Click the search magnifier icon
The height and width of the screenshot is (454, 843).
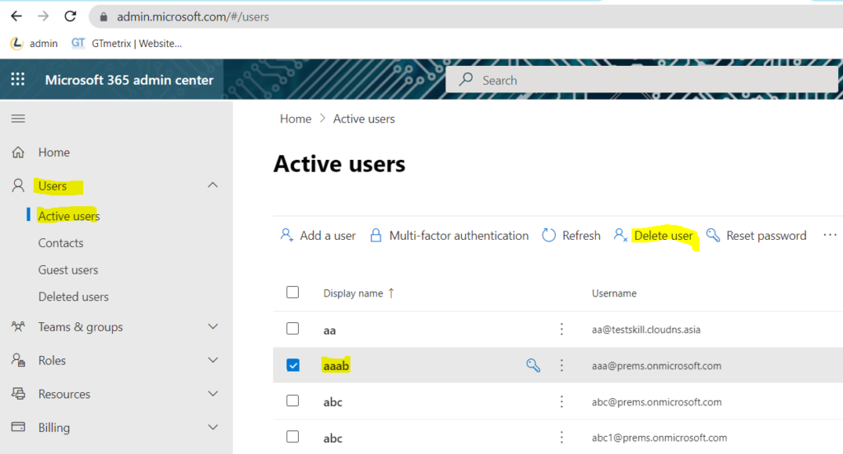pyautogui.click(x=466, y=80)
